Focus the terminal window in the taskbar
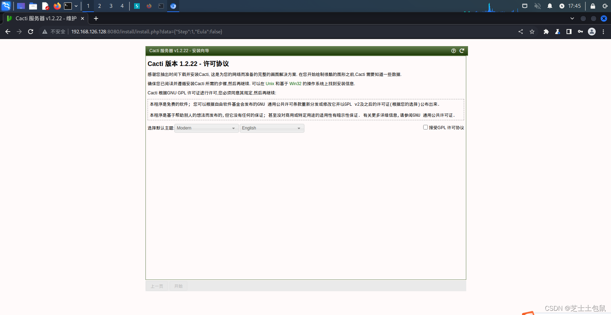Image resolution: width=611 pixels, height=315 pixels. (x=161, y=6)
